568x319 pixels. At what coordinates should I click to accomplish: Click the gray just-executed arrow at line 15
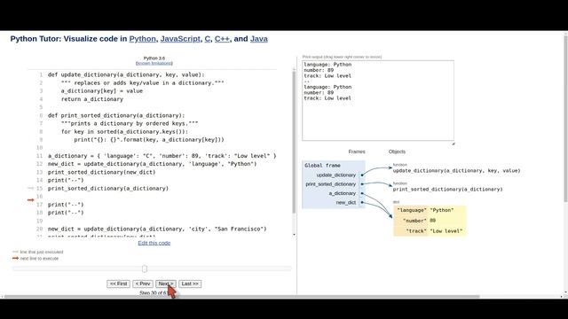31,188
